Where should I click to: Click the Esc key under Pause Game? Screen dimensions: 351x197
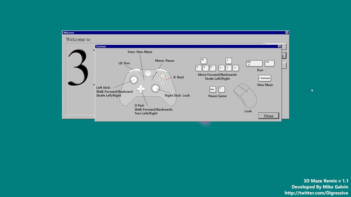tap(212, 89)
